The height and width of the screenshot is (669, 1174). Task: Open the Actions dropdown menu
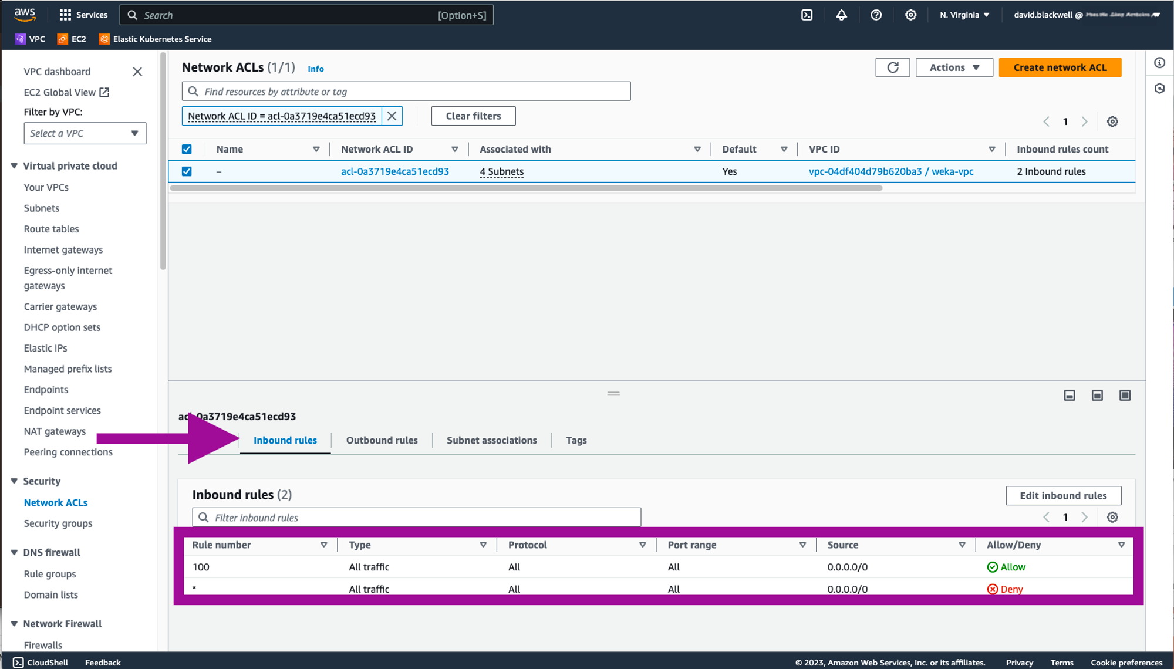(954, 67)
